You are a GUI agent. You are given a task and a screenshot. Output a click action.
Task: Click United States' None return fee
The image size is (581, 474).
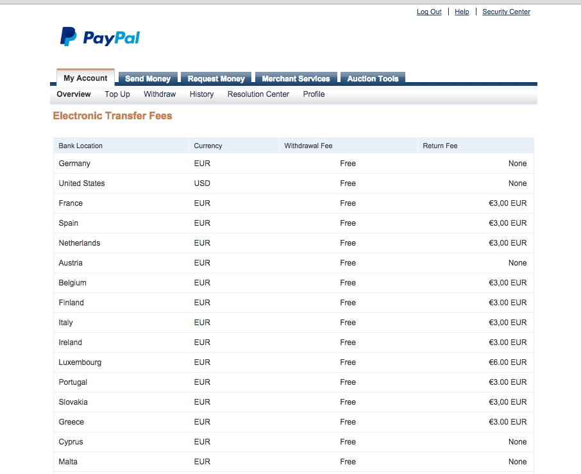point(518,183)
